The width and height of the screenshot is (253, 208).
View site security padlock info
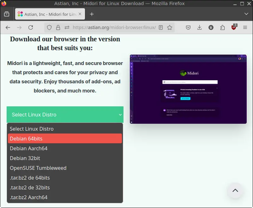tap(58, 27)
